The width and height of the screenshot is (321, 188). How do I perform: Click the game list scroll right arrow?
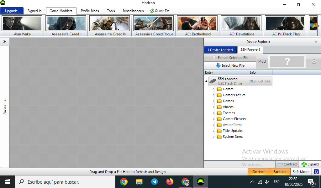point(319,26)
